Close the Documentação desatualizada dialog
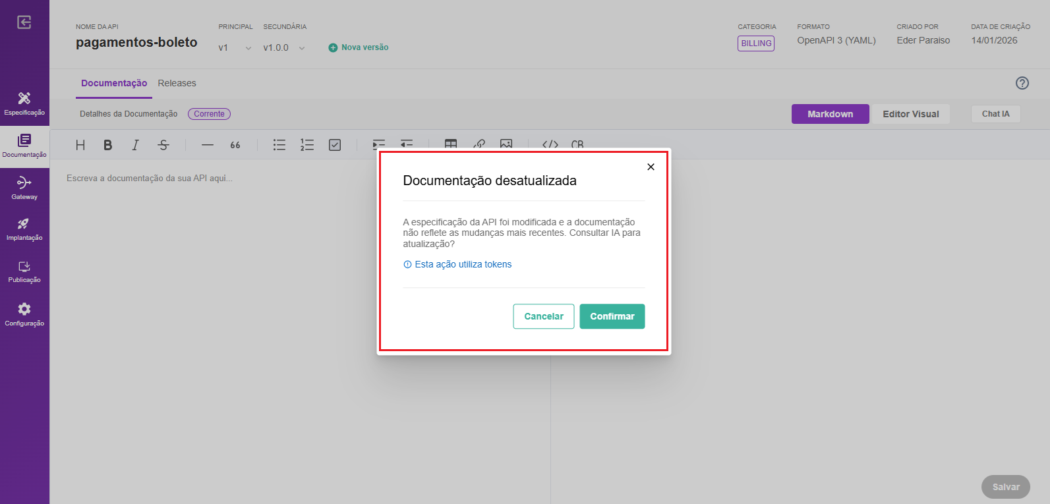This screenshot has width=1050, height=504. click(651, 167)
